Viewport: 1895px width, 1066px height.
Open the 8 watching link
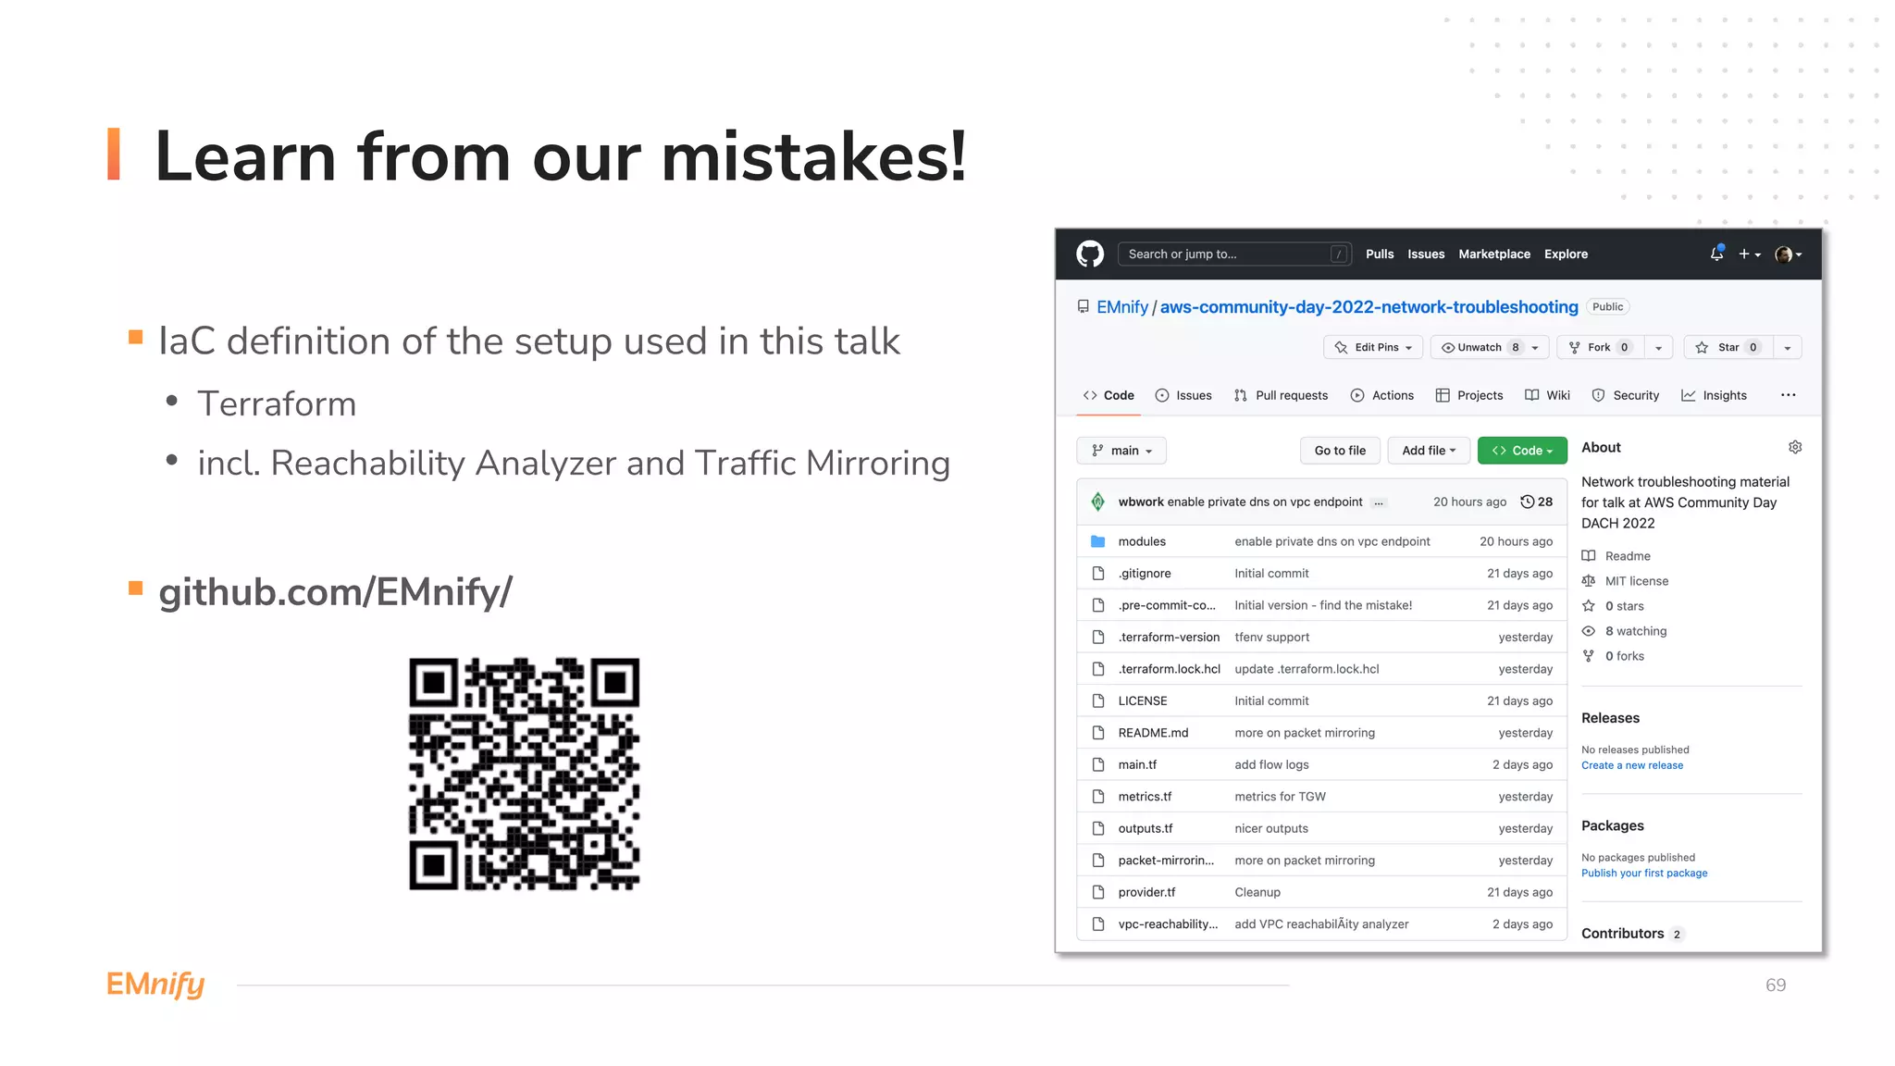1625,631
